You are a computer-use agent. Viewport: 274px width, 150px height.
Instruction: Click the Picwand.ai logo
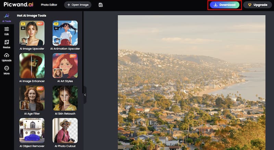[x=18, y=5]
